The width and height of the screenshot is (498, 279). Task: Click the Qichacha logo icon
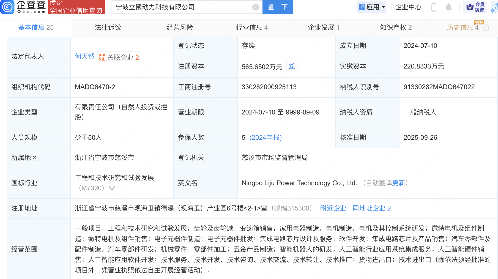click(7, 7)
